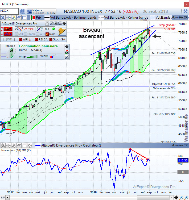This screenshot has height=200, width=189.
Task: Open the Majeure 1 Semaine timeframe dropdown
Action: coord(42,11)
